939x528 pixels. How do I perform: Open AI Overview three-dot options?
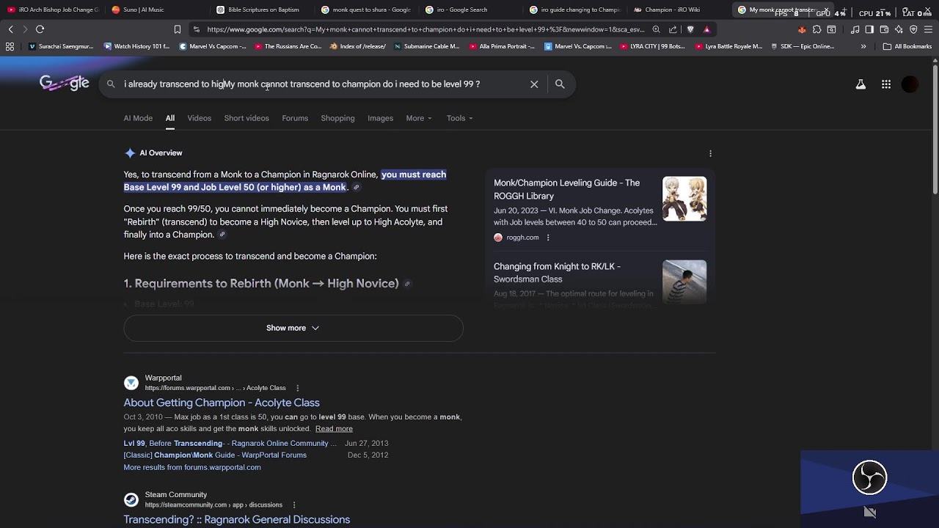[710, 153]
